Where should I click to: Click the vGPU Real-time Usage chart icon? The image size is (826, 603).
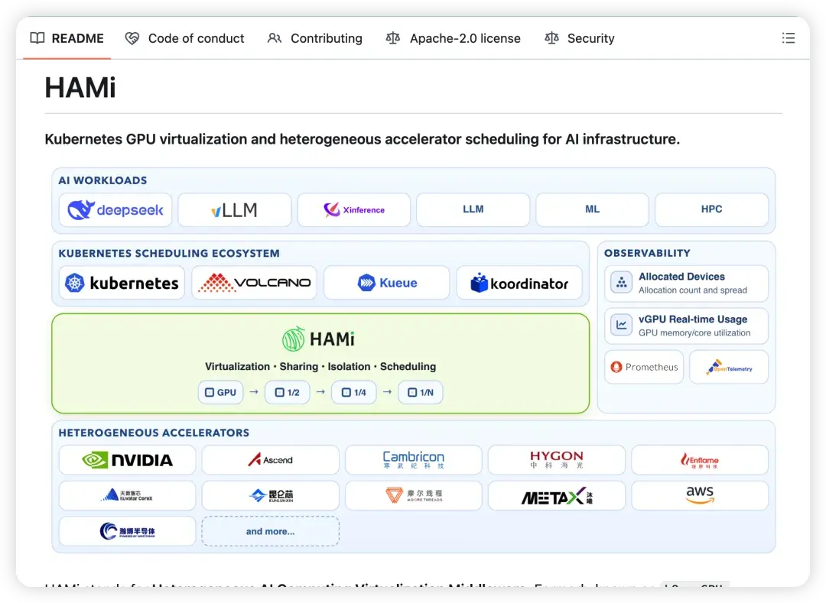622,325
